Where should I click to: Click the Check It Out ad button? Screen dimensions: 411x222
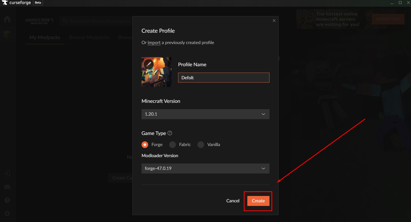(388, 19)
